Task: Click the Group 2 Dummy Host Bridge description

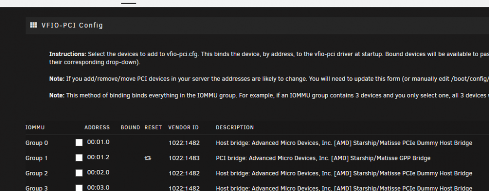Action: (x=344, y=173)
